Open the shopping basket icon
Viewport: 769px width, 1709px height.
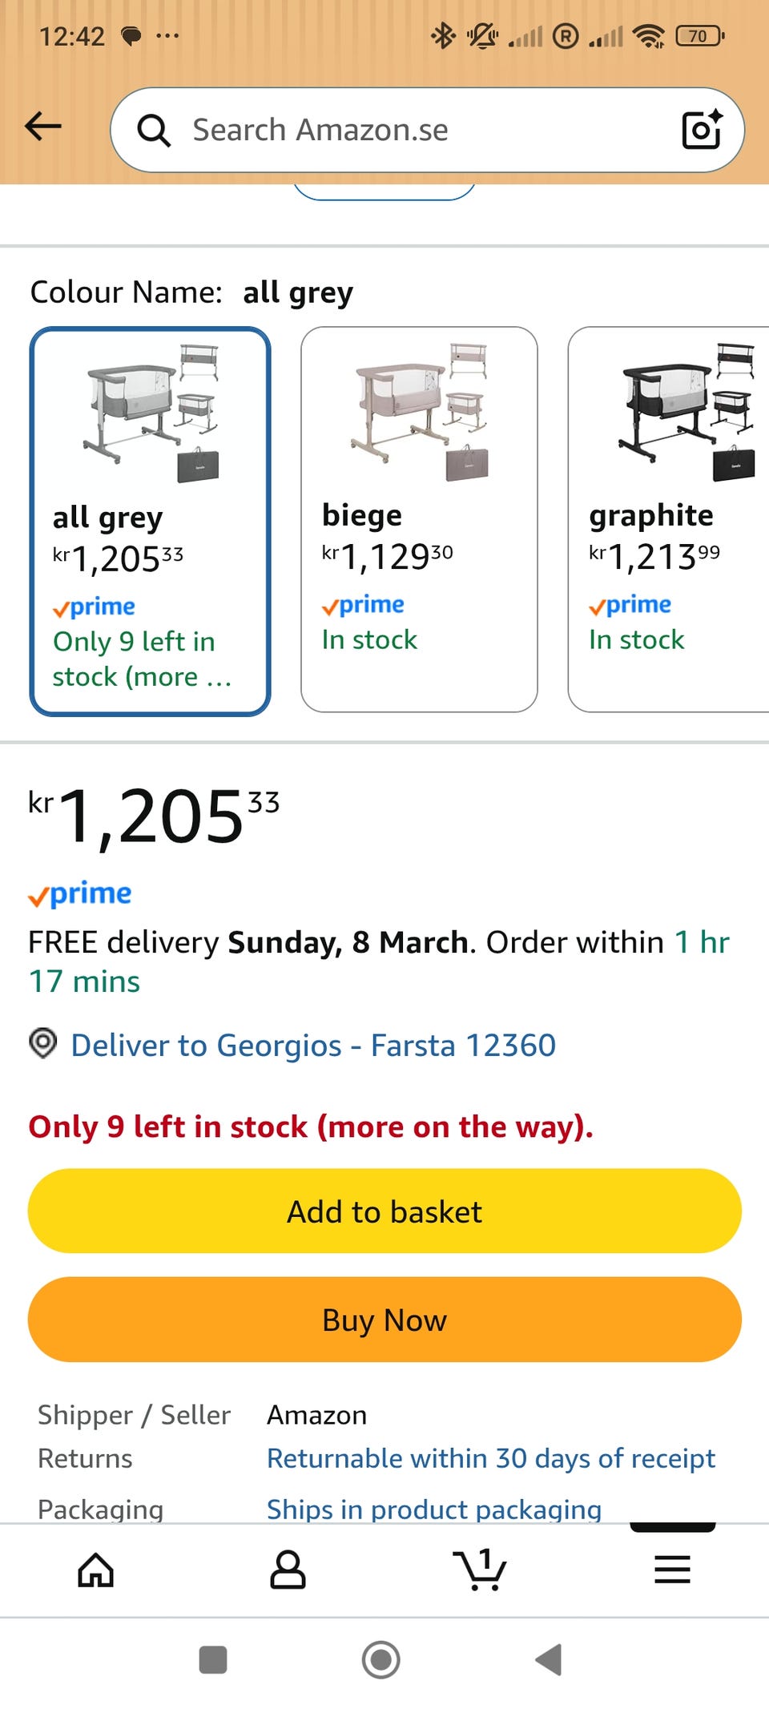[480, 1570]
